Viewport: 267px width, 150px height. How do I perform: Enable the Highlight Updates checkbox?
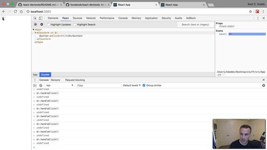pos(48,25)
